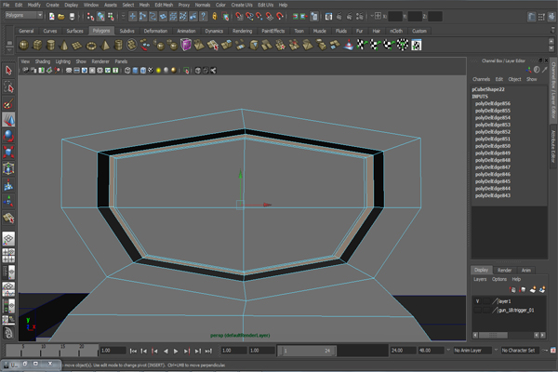Toggle the snap to view planes magnet
The image size is (558, 372).
pos(270,17)
